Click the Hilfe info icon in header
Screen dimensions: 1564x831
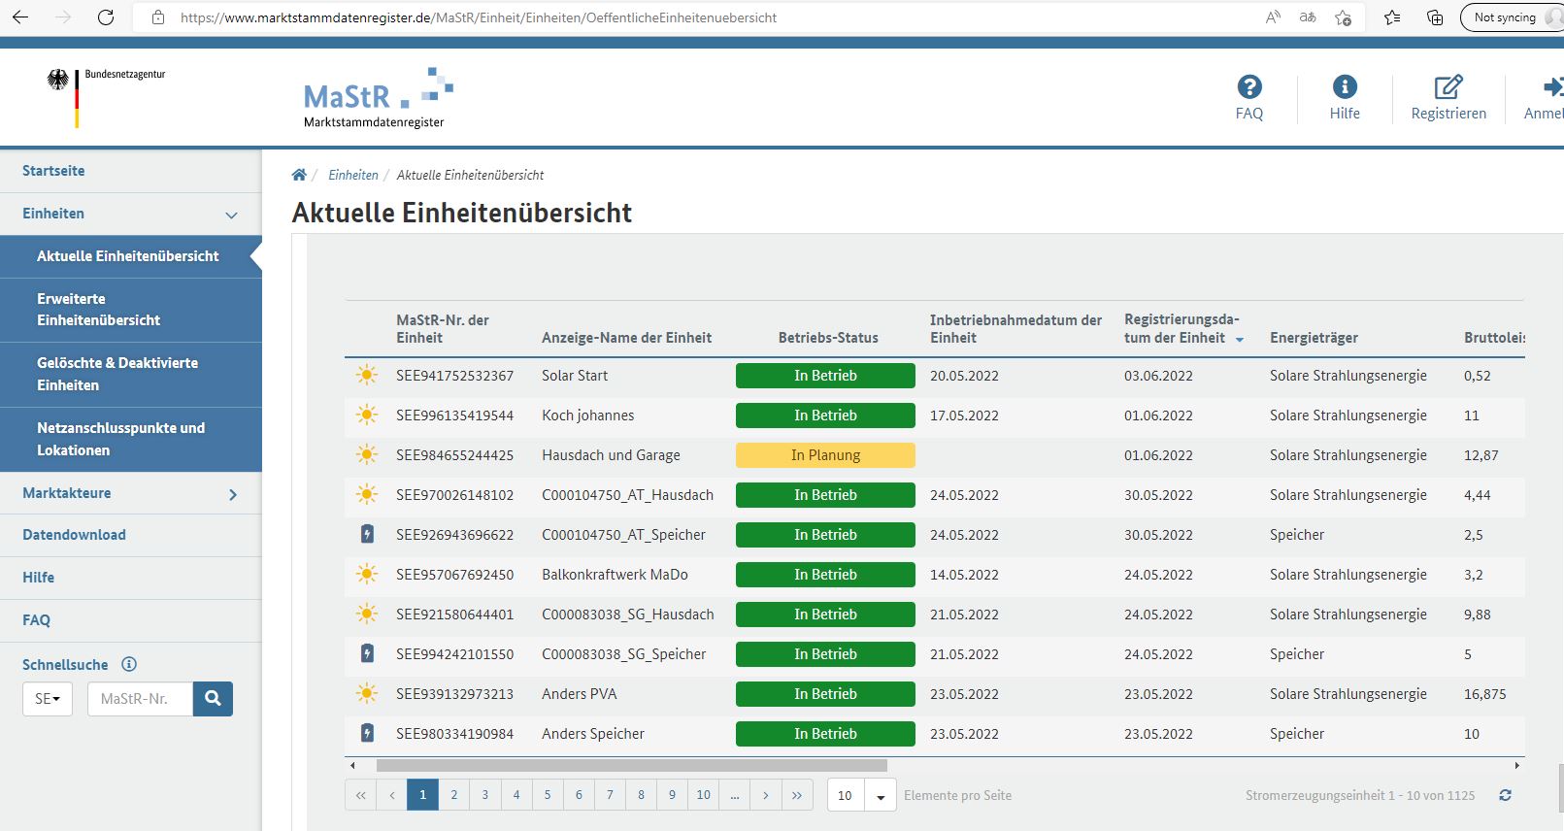click(1344, 87)
